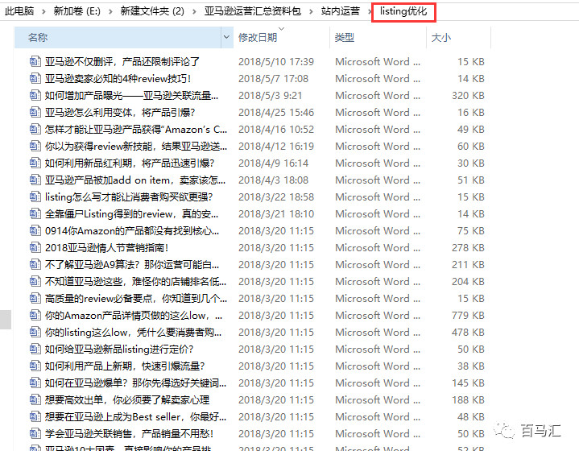The image size is (579, 455).
Task: Click the file icon for 亚马逊怎么利用变体
Action: pos(35,112)
